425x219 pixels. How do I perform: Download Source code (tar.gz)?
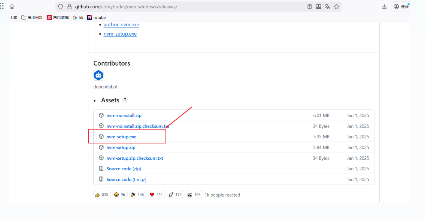pos(126,179)
